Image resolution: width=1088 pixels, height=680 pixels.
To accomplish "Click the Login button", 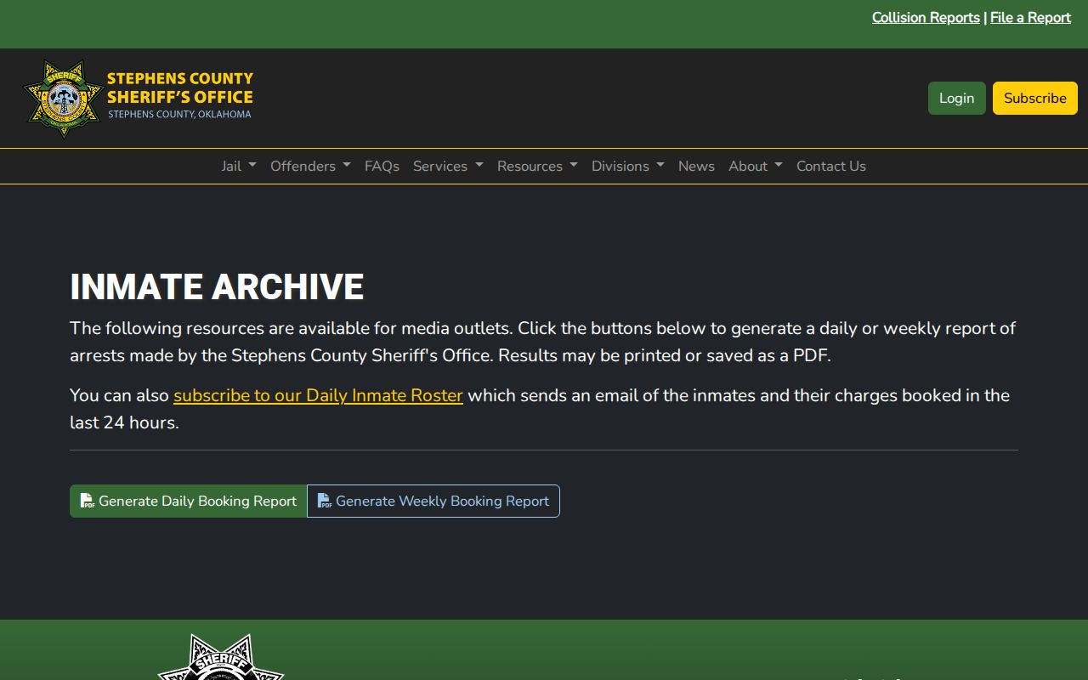I will [x=957, y=98].
